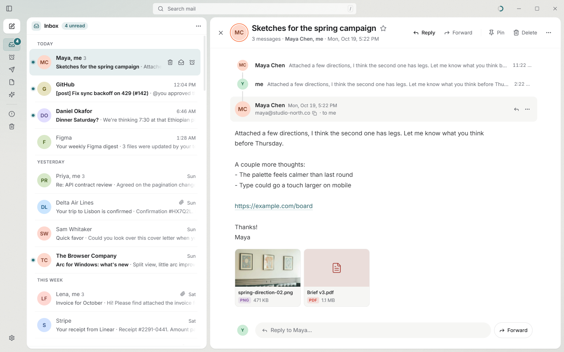Open Priya API contract review thread
The width and height of the screenshot is (564, 352).
(115, 180)
